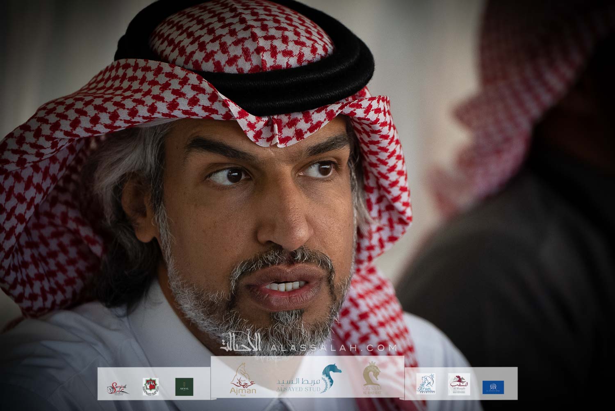
Task: Open the ALASSALAH.COM watermark link
Action: click(x=334, y=348)
